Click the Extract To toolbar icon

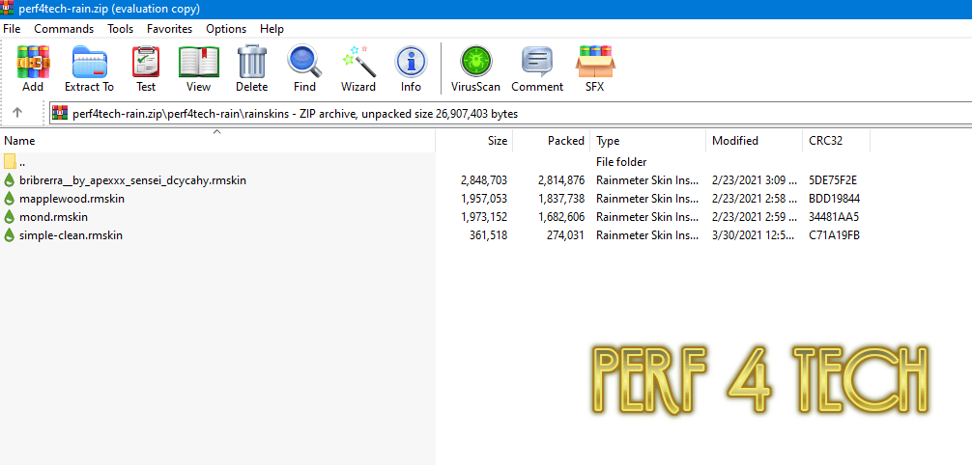[90, 62]
